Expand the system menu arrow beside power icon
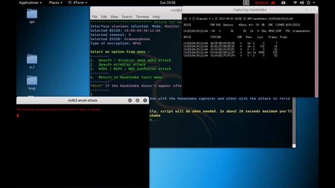The height and width of the screenshot is (188, 335). coord(314,3)
